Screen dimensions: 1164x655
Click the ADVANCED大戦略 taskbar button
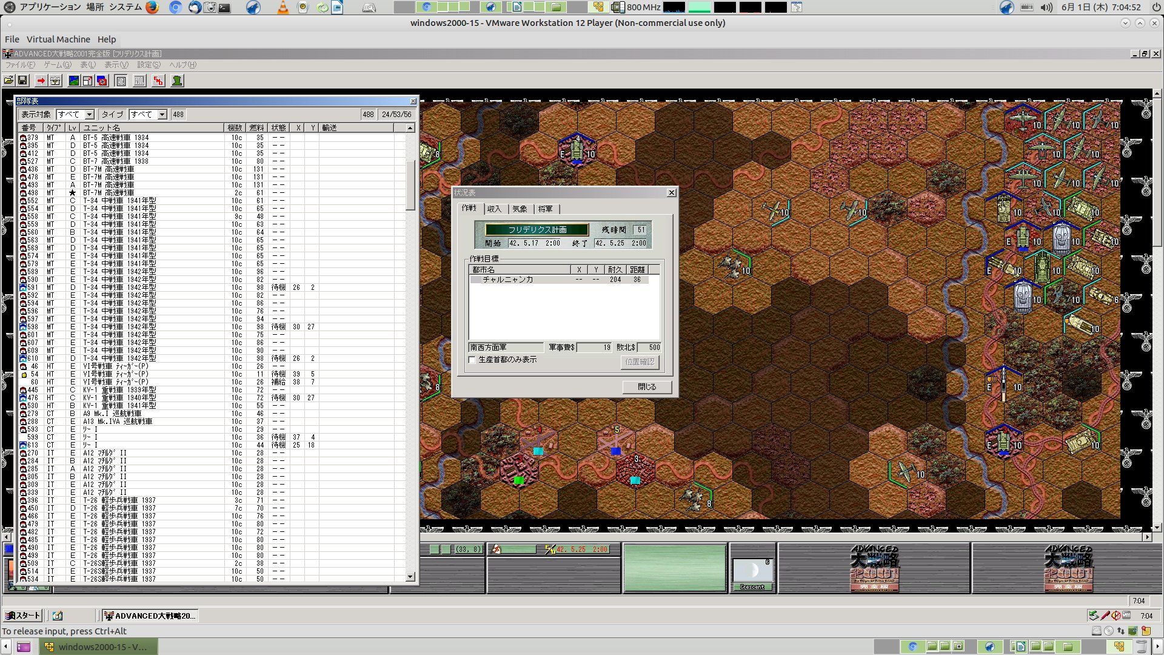click(x=150, y=616)
